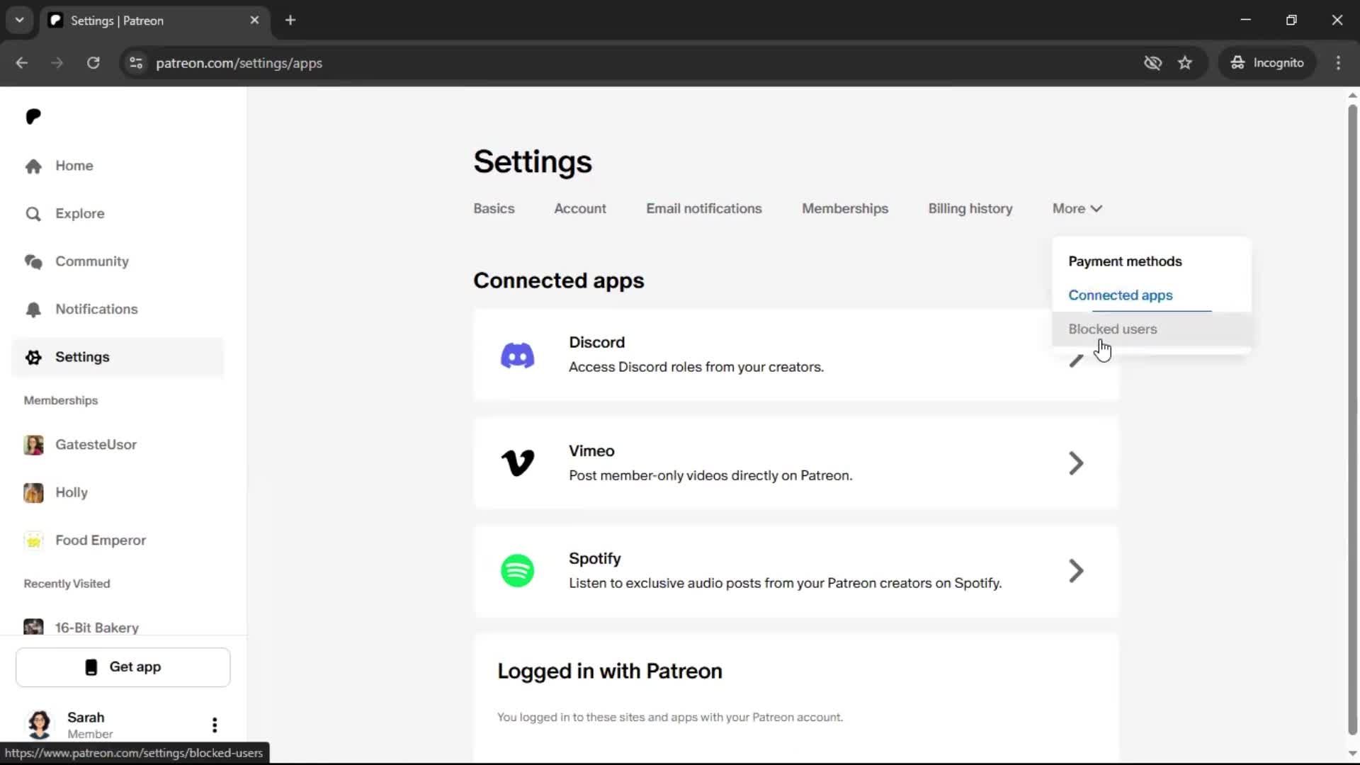The image size is (1360, 765).
Task: Click the scrollbar down arrow
Action: [x=1352, y=754]
